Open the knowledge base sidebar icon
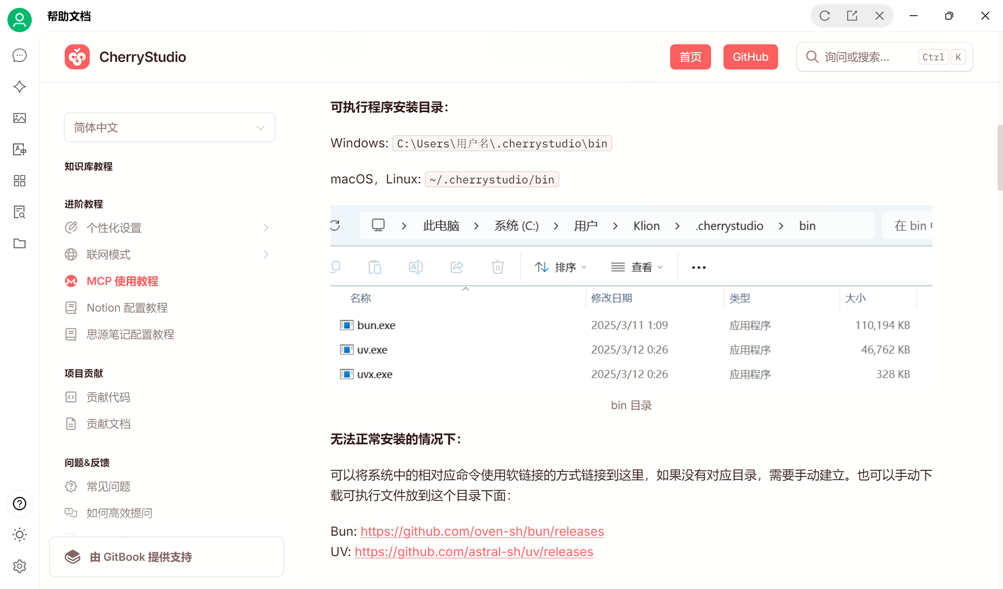Viewport: 1003px width, 589px height. click(x=20, y=212)
